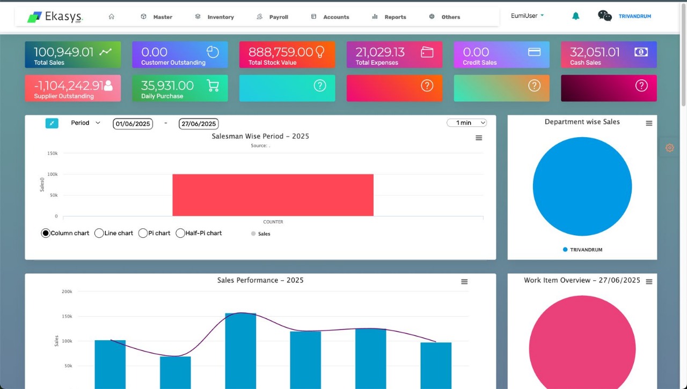Click the Total Stock Value bulb icon
This screenshot has height=389, width=687.
320,51
